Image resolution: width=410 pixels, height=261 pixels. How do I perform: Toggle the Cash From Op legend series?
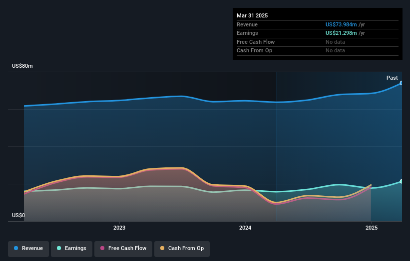point(182,249)
